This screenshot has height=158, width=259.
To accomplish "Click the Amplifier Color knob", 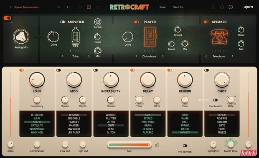I will 97,37.
